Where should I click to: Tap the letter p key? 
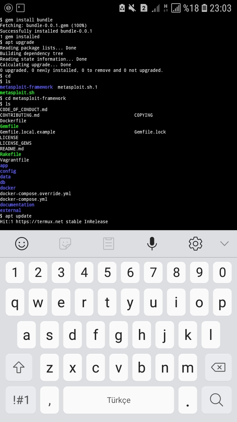coord(223,302)
